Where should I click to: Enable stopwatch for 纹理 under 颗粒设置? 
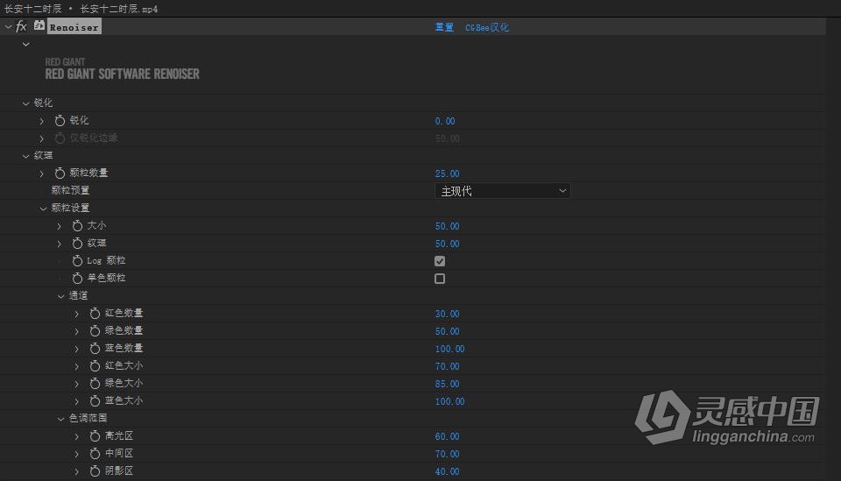coord(77,244)
